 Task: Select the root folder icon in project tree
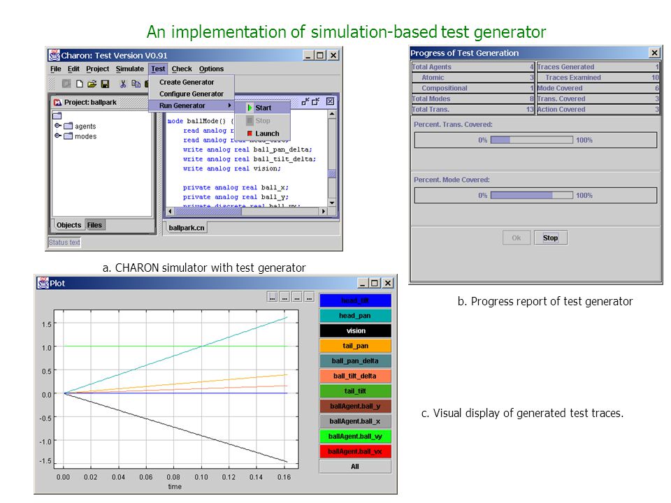[57, 115]
